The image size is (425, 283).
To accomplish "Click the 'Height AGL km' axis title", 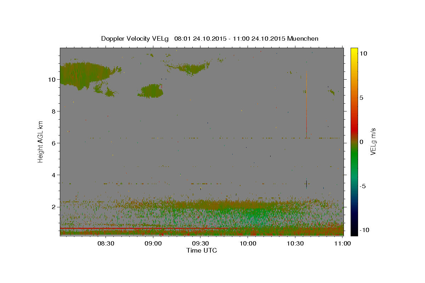I will [41, 141].
